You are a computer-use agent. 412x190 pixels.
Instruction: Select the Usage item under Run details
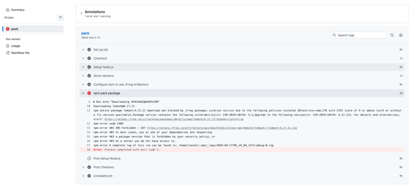click(x=15, y=46)
